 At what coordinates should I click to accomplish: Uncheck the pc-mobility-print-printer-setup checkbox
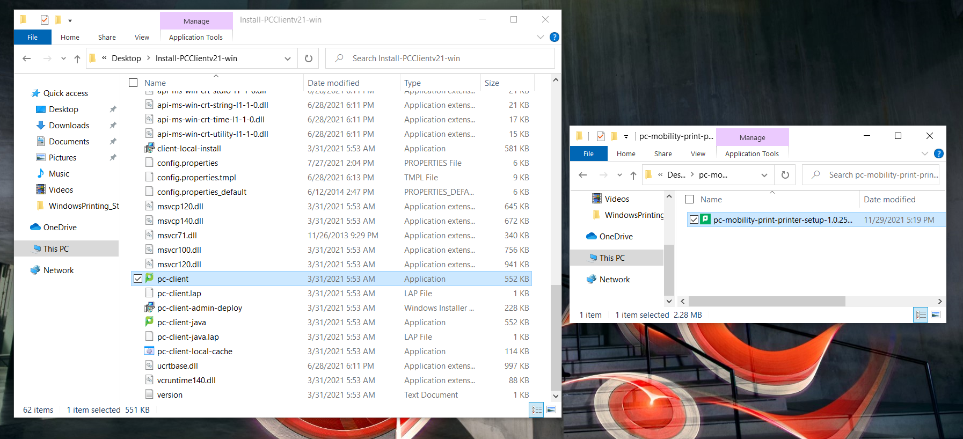coord(694,219)
